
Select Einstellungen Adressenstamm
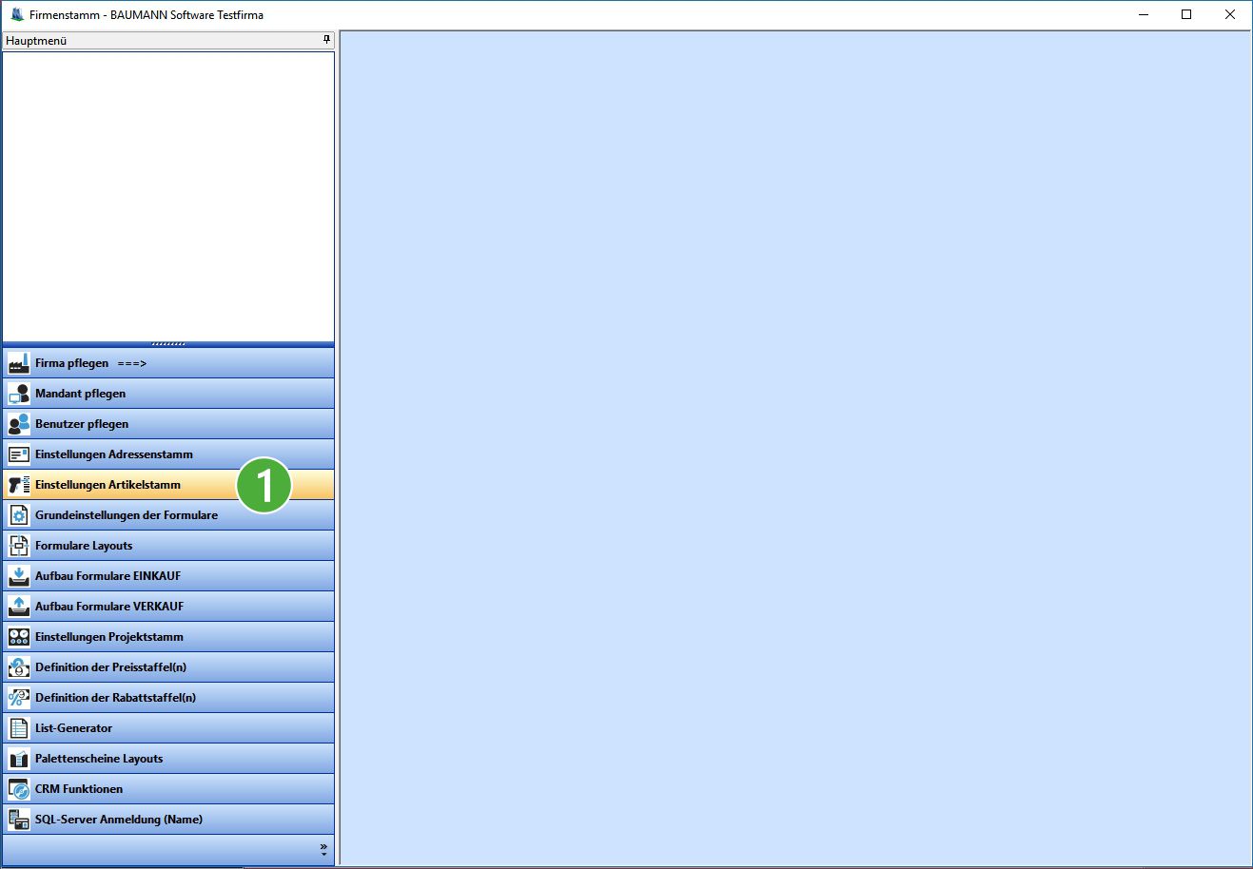point(168,454)
